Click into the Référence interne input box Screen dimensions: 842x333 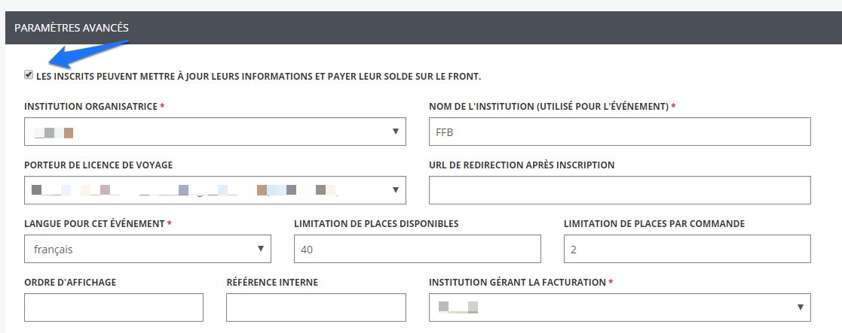pos(316,307)
